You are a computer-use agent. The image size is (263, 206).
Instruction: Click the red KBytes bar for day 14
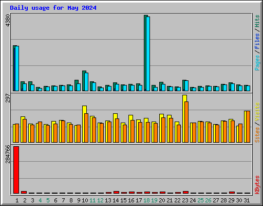pyautogui.click(x=116, y=193)
